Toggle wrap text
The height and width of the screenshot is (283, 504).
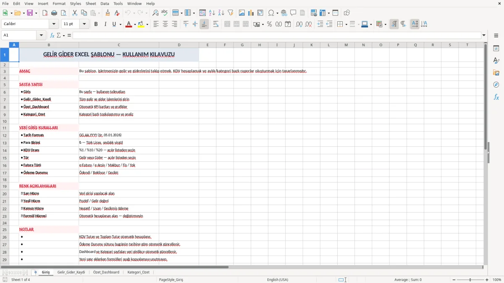coord(216,24)
